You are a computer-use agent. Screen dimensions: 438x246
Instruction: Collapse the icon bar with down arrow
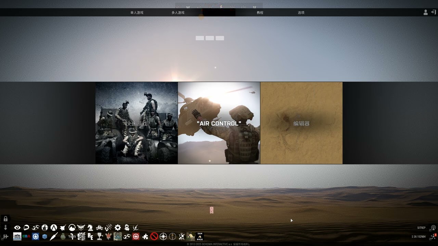tap(5, 228)
